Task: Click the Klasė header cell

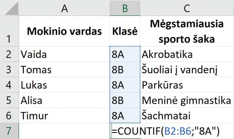Action: point(125,31)
